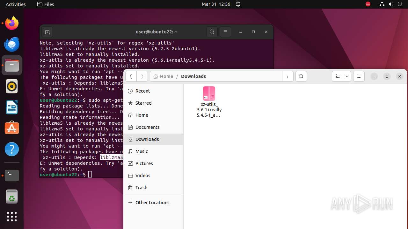Open Documents in the Files sidebar
The height and width of the screenshot is (229, 408).
coord(153,127)
